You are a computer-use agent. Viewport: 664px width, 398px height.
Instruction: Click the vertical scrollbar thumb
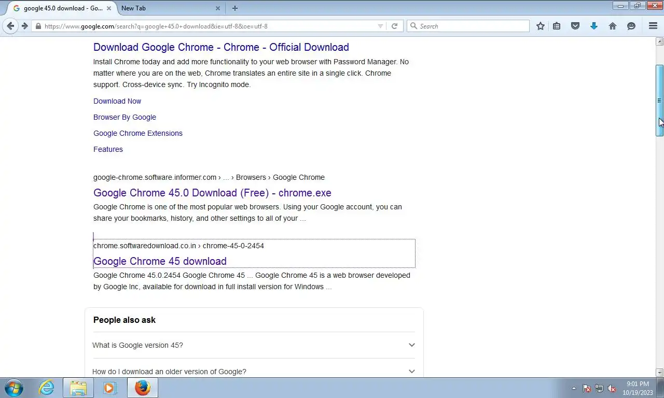[x=660, y=101]
